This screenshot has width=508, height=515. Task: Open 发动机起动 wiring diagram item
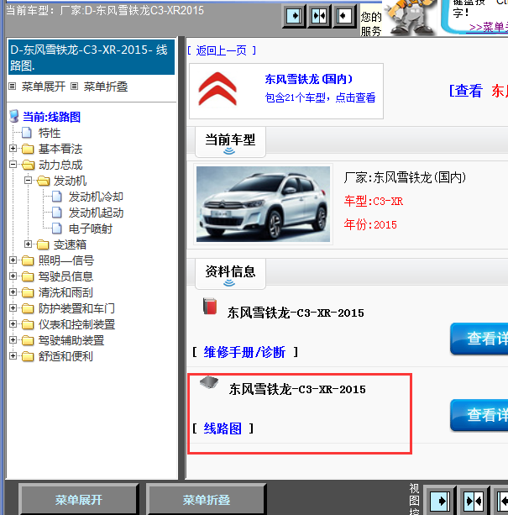pyautogui.click(x=96, y=213)
